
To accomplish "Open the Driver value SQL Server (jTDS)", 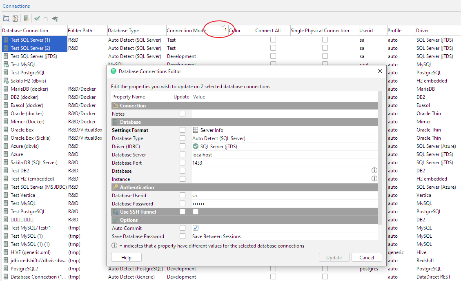I will coord(218,147).
